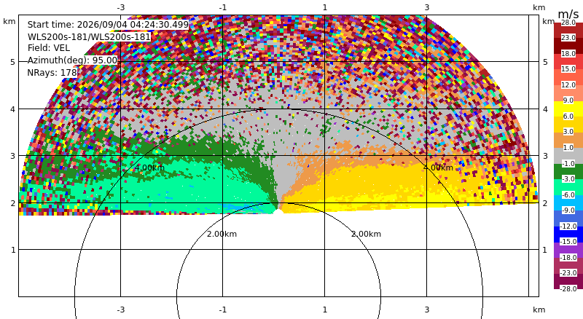Click the lidar origin point at the sector apex

coord(278,211)
